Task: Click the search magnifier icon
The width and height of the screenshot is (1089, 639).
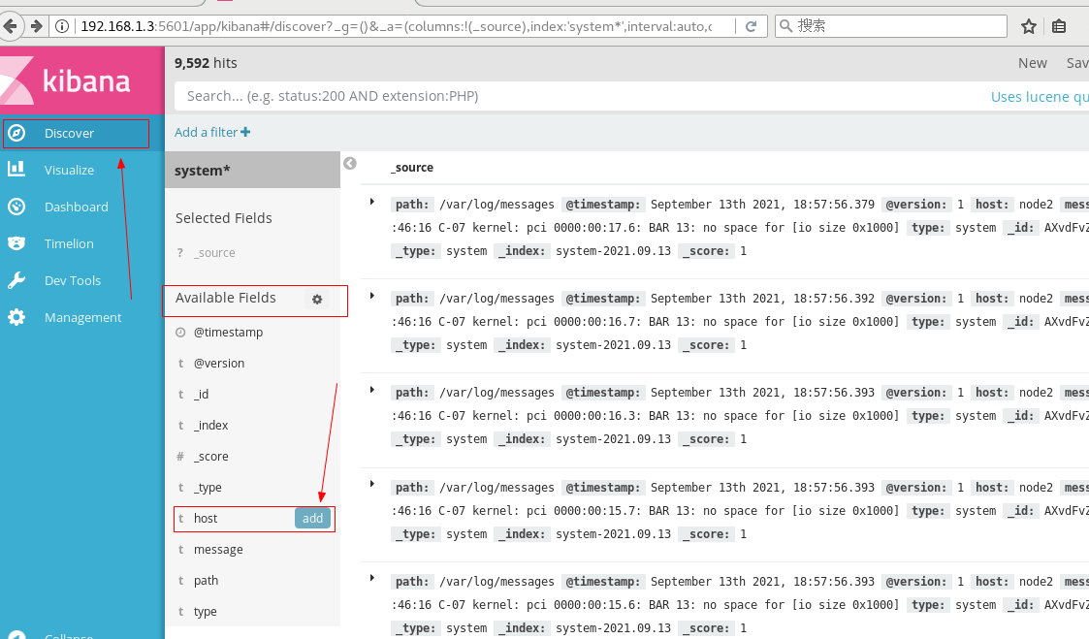Action: 785,26
